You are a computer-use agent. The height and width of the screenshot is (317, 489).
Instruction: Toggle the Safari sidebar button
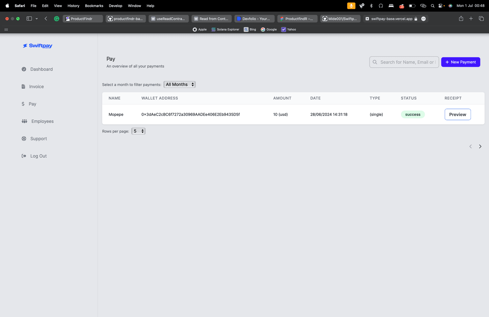tap(29, 19)
